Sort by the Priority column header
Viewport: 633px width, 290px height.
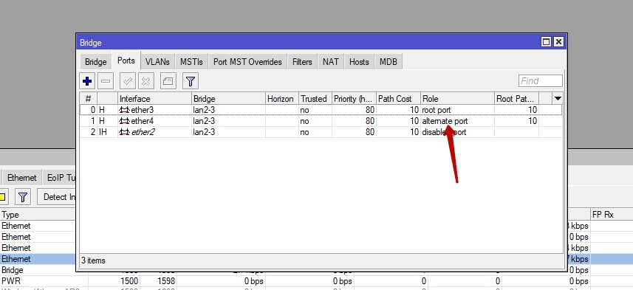tap(354, 99)
